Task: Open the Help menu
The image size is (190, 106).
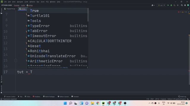Action: coord(58,2)
